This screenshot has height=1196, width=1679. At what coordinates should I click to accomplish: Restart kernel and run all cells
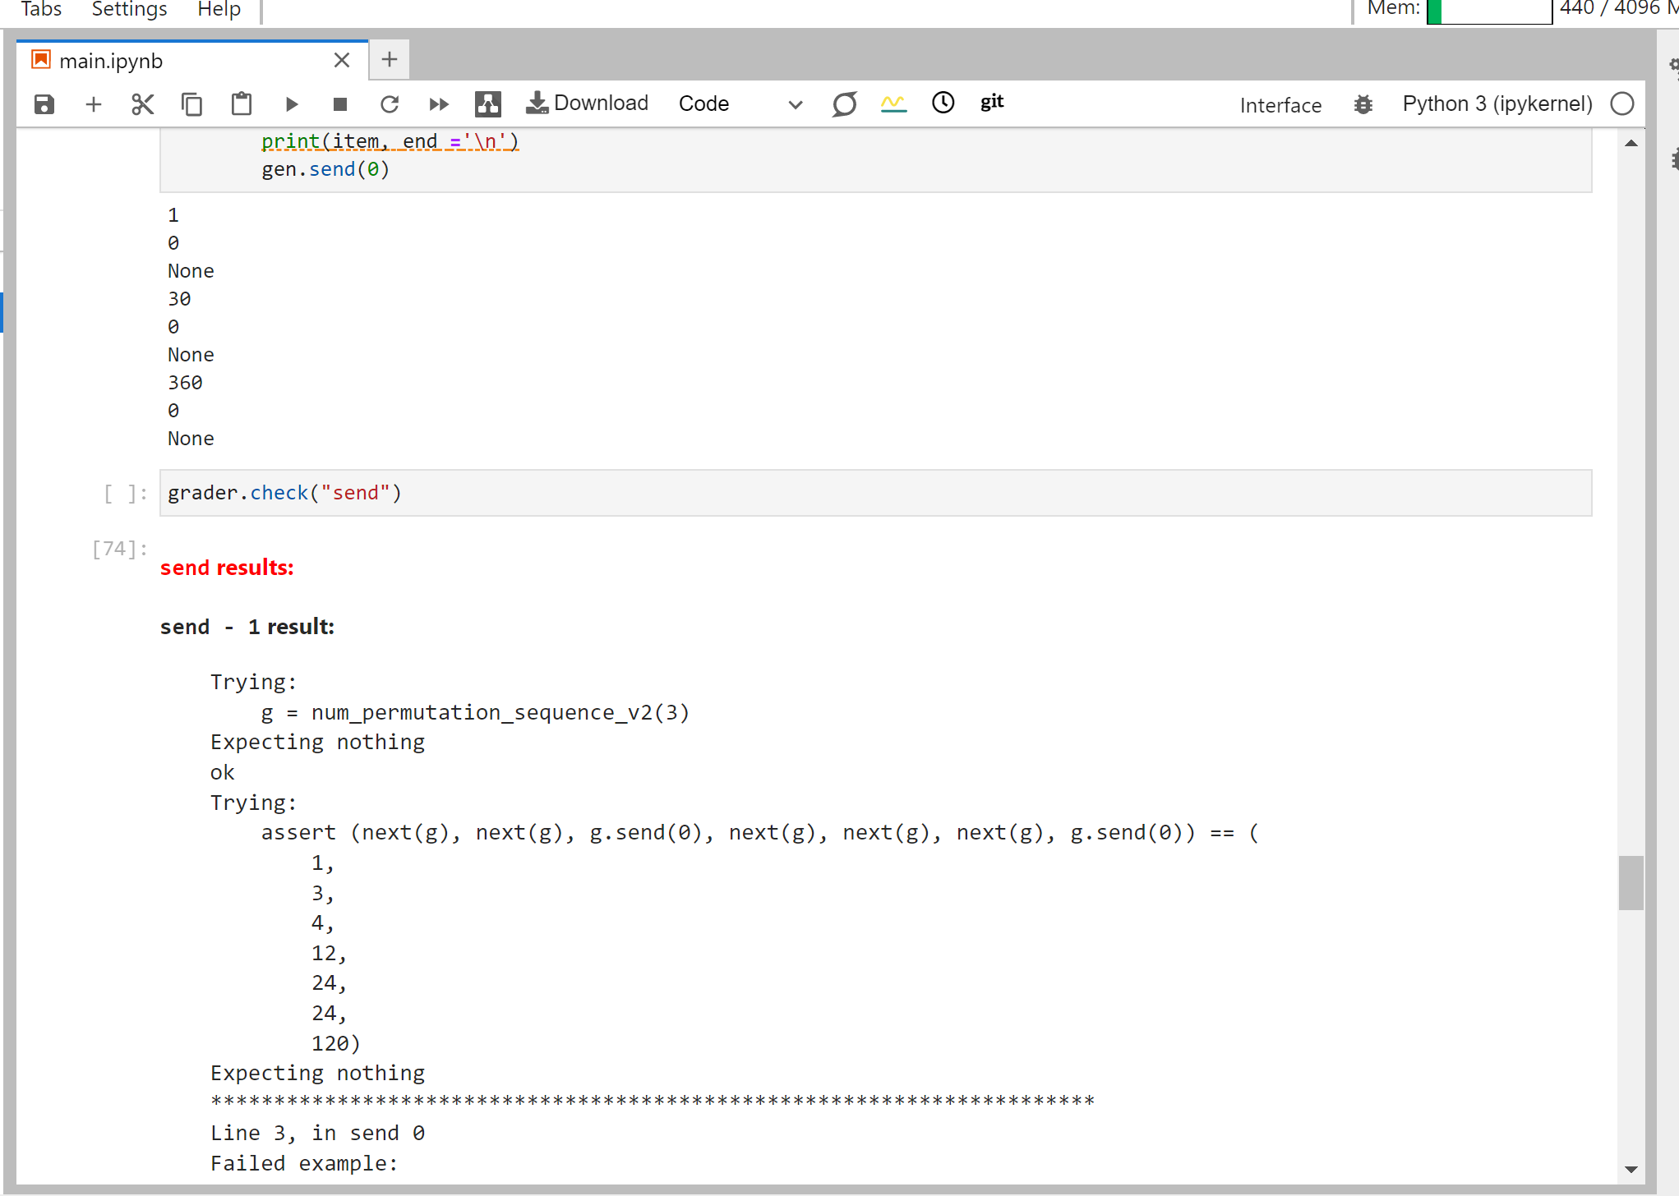[x=439, y=104]
